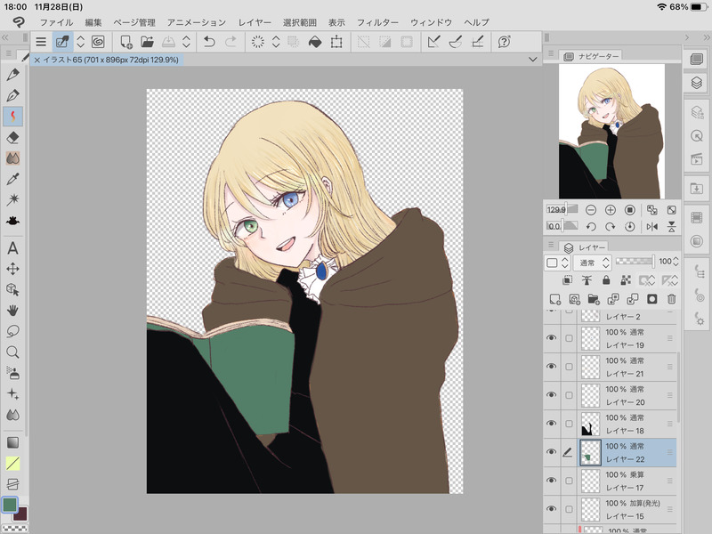Viewport: 712px width, 534px height.
Task: Activate the Zoom magnifier tool
Action: pyautogui.click(x=12, y=352)
